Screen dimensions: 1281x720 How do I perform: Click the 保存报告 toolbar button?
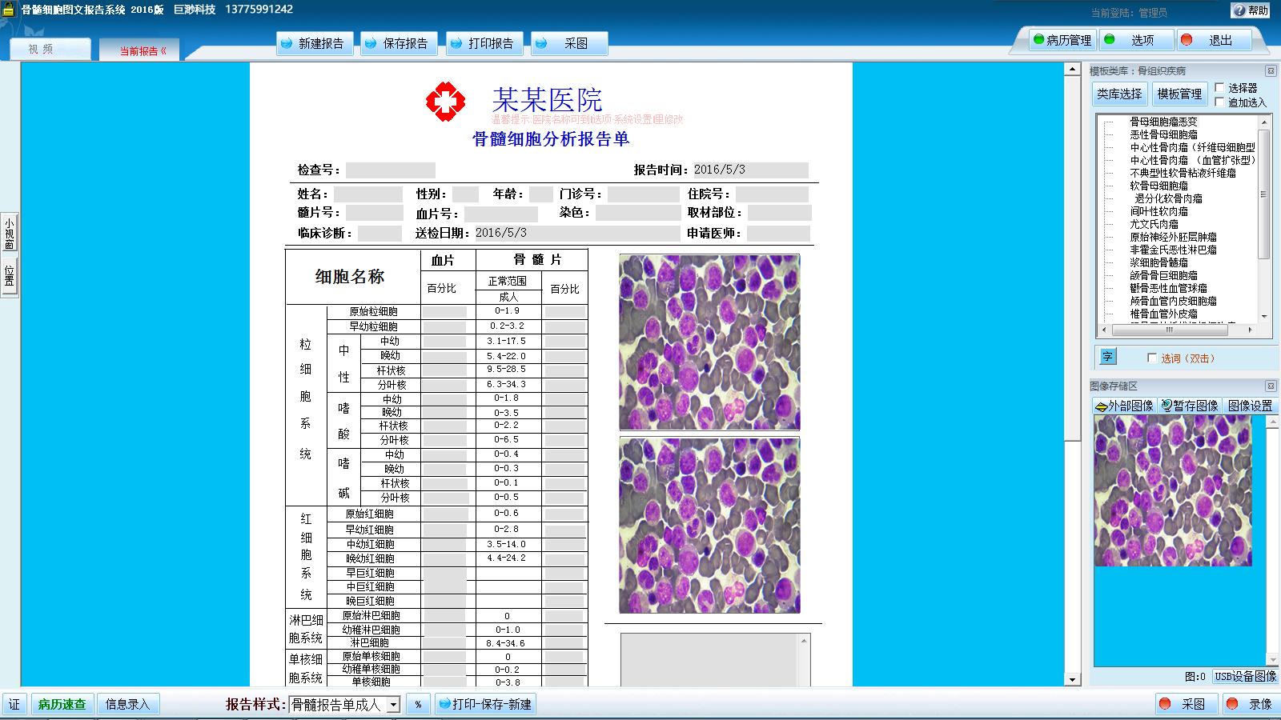click(x=399, y=43)
